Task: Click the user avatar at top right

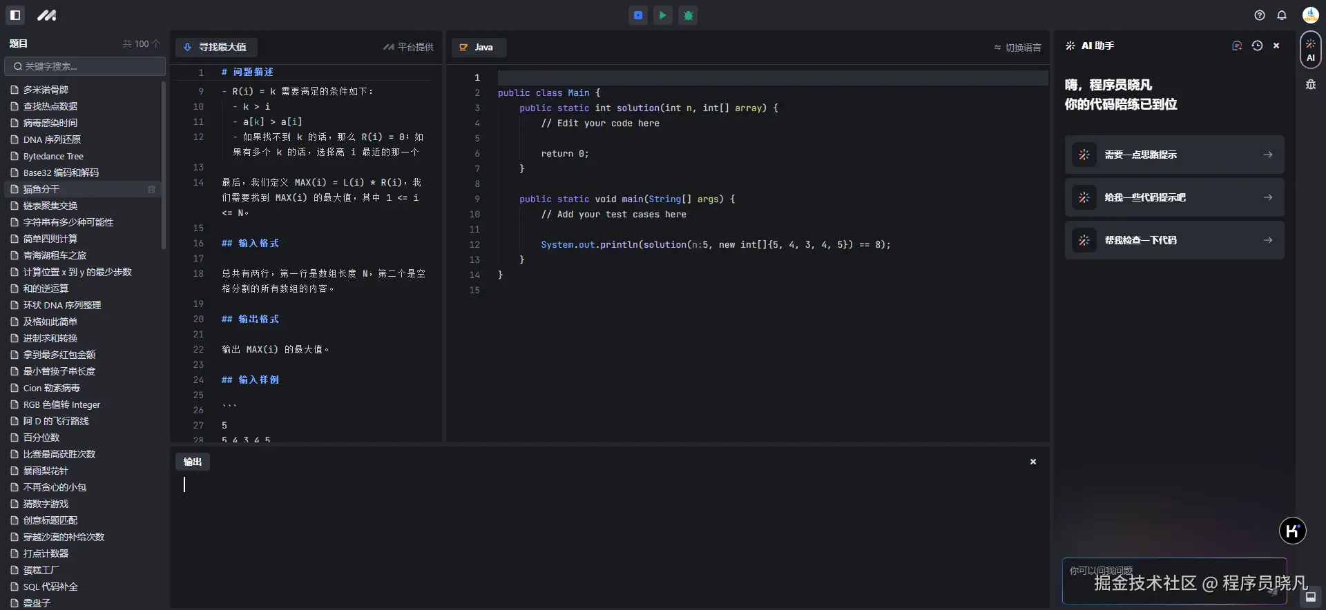Action: [1310, 15]
